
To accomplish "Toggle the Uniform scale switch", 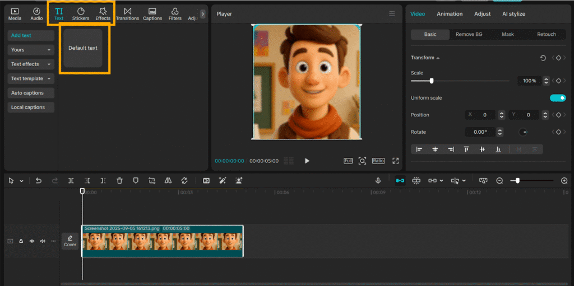I will click(x=558, y=98).
